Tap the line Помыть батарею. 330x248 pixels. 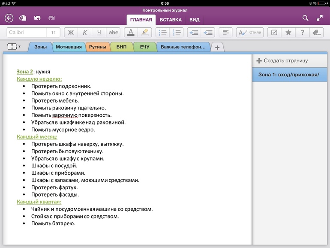tap(53, 224)
